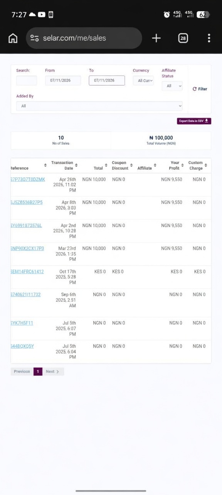The height and width of the screenshot is (495, 222).
Task: Sort by Total column arrows
Action: pos(106,166)
